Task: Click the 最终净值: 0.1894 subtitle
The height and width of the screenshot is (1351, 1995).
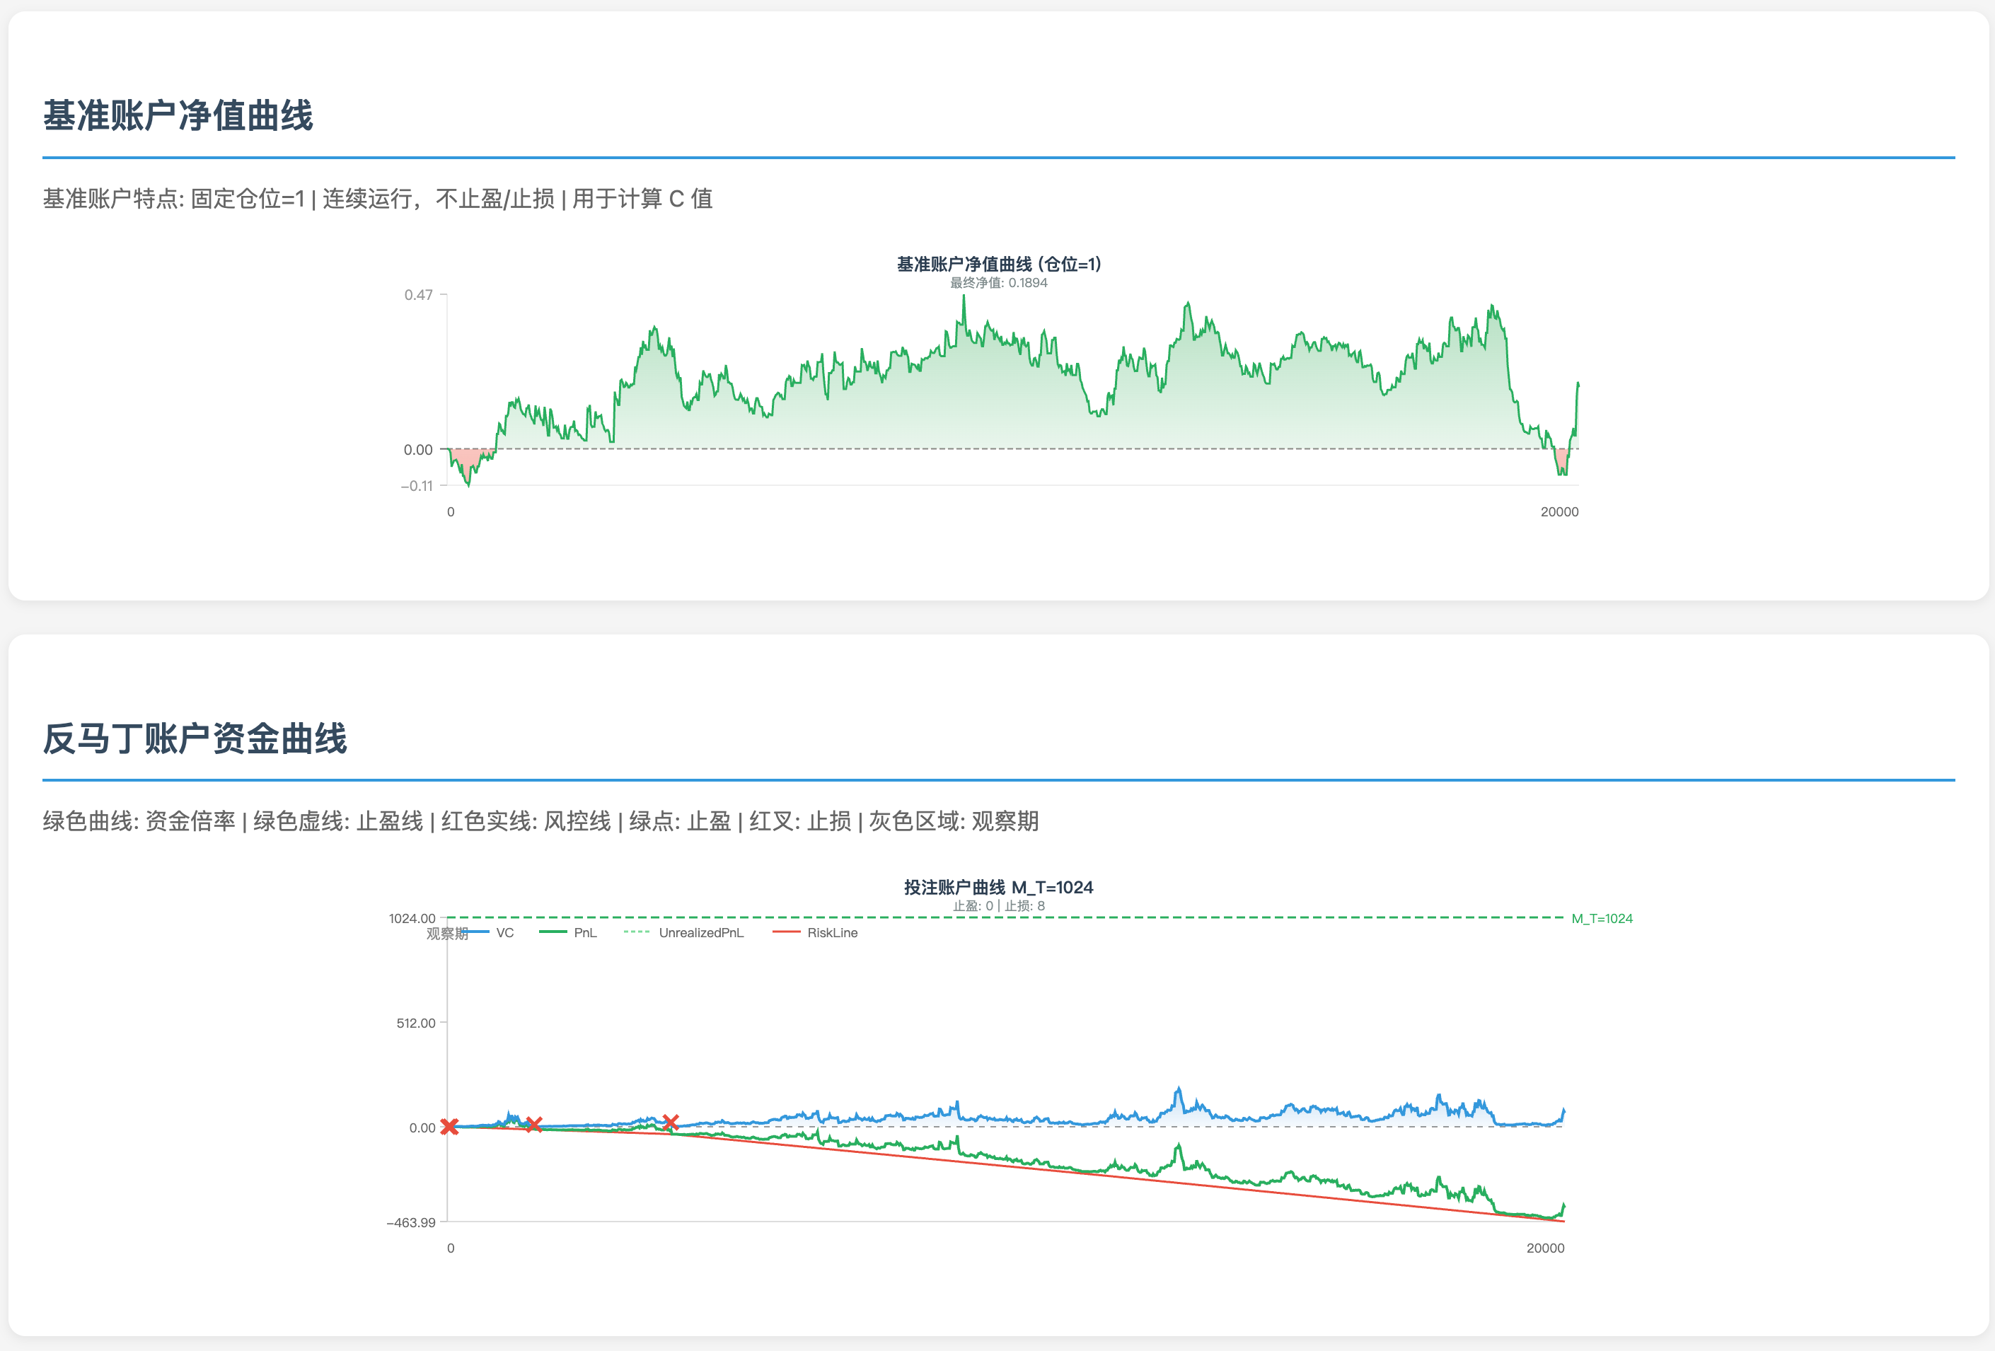Action: pos(998,283)
